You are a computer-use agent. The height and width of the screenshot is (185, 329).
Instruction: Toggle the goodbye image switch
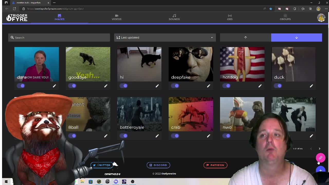tap(72, 86)
